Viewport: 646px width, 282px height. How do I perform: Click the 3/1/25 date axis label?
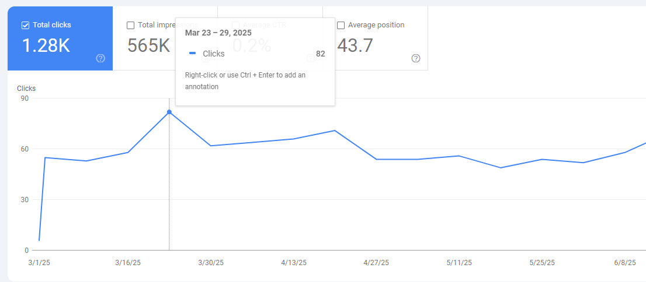39,263
